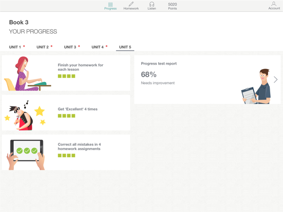Expand the Progress test report chevron
This screenshot has height=212, width=283.
pos(275,79)
